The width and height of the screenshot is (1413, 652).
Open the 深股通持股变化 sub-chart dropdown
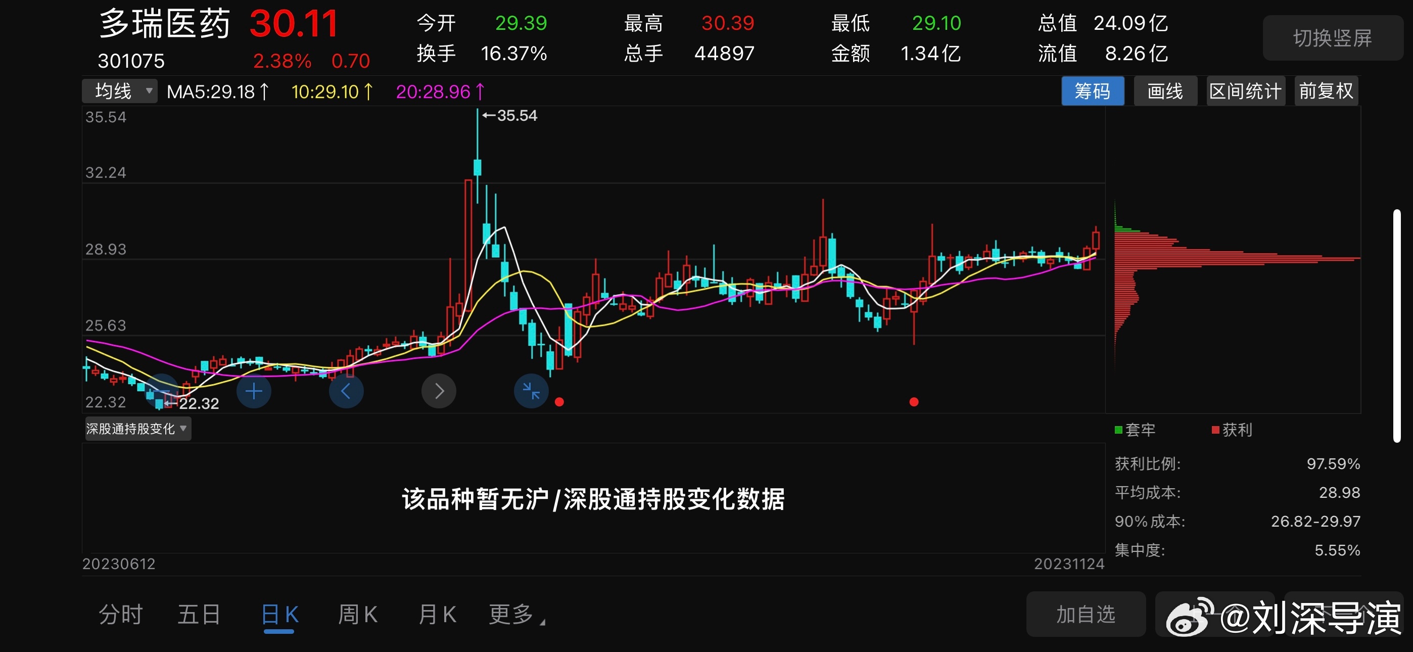tap(137, 429)
